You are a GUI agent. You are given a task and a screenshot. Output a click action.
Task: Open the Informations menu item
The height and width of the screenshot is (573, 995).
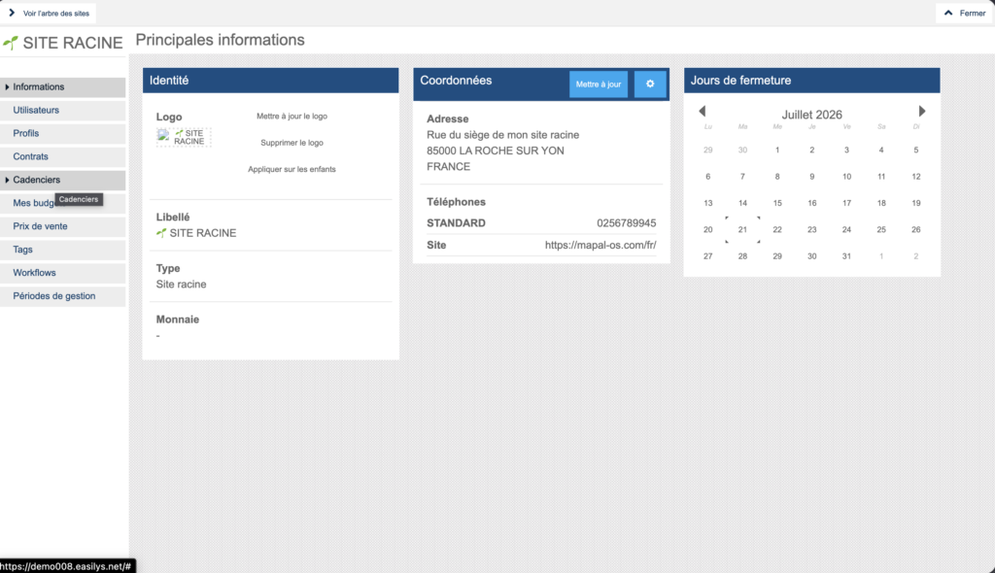tap(63, 87)
